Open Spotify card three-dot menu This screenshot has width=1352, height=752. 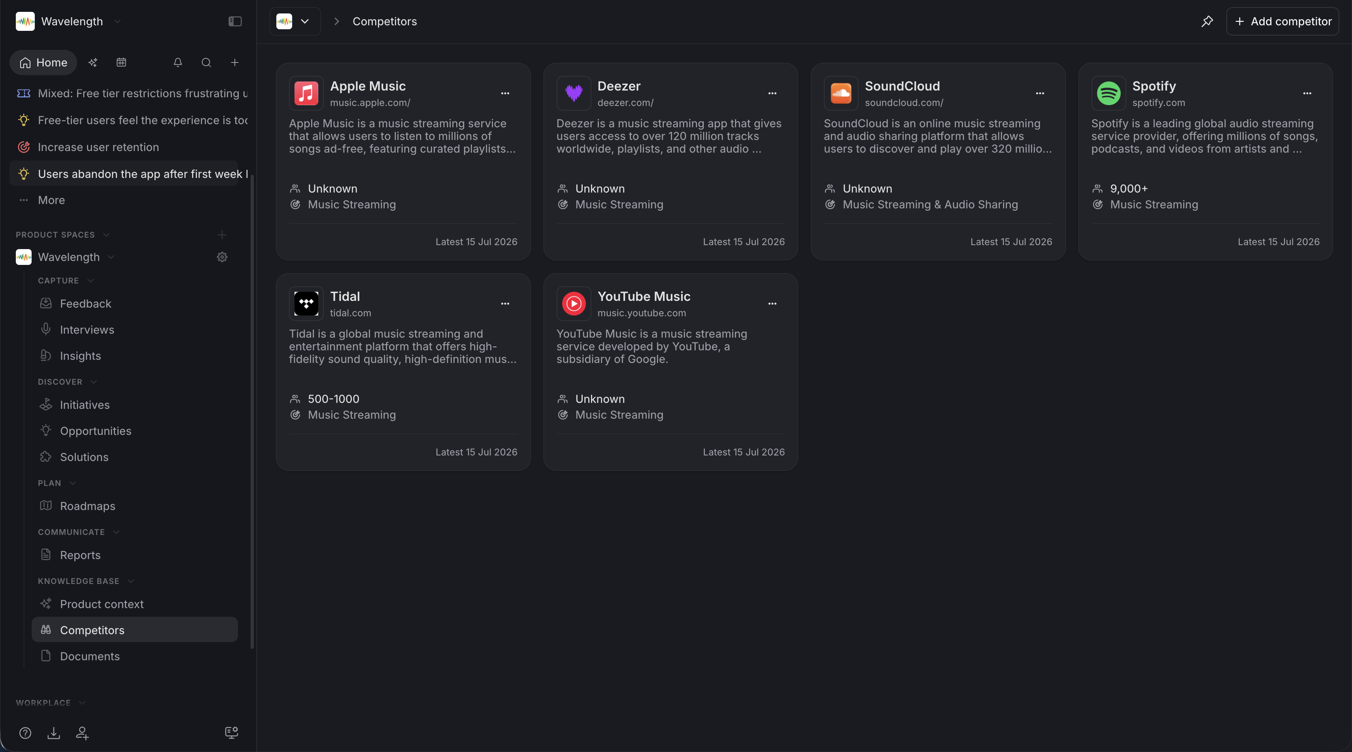click(x=1307, y=93)
